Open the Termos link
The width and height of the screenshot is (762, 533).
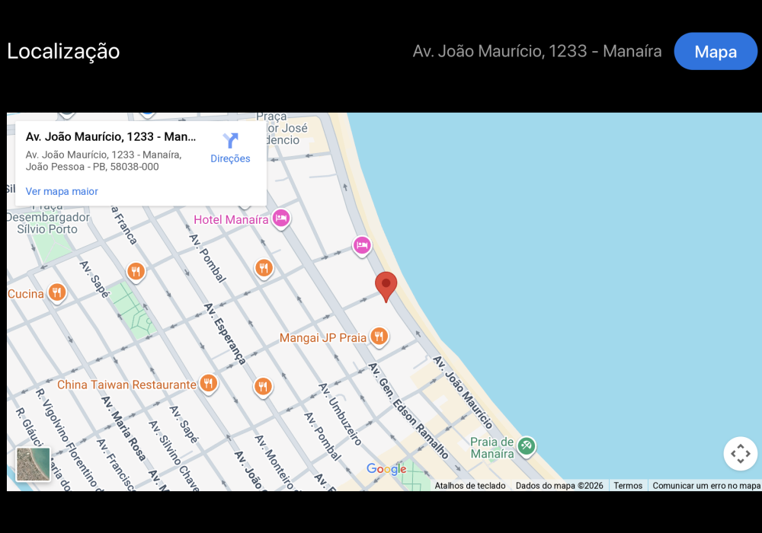(628, 486)
